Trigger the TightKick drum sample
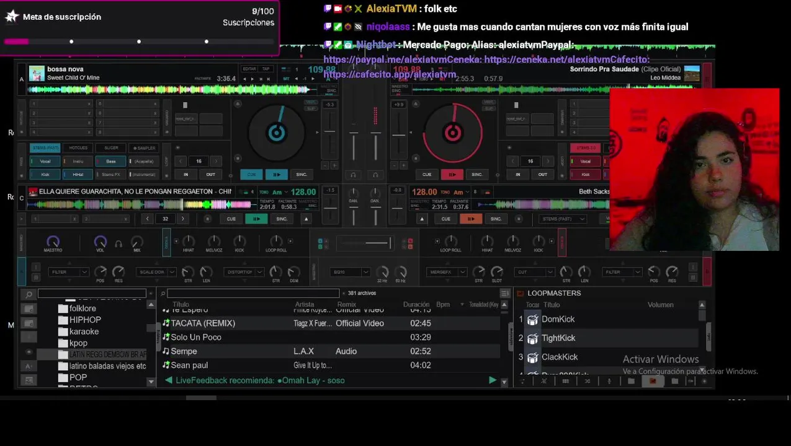Viewport: 791px width, 446px height. pyautogui.click(x=532, y=338)
